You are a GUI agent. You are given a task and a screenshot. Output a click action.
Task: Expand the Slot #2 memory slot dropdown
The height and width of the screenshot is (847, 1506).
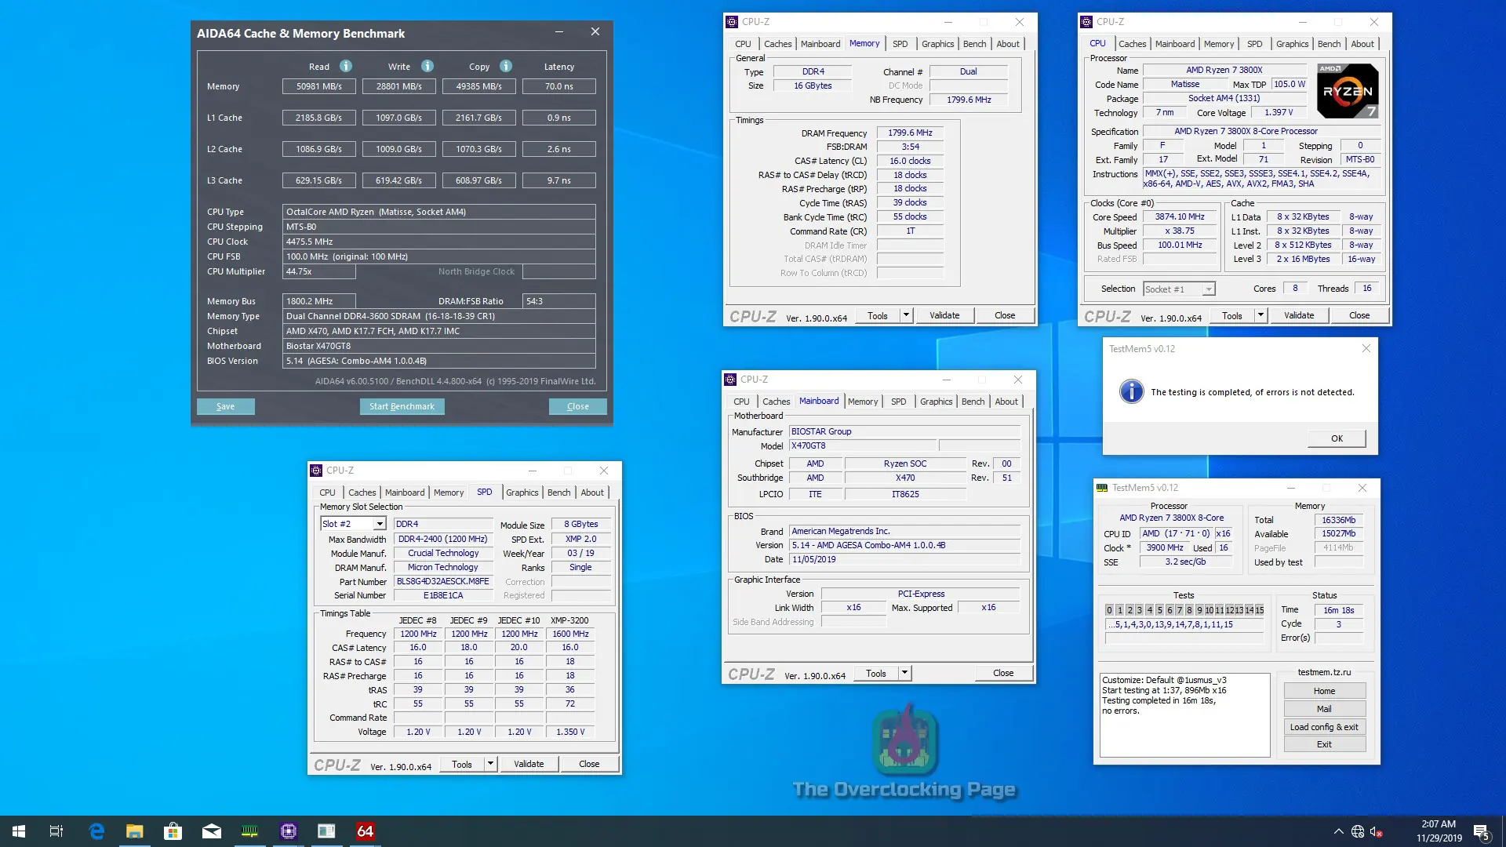tap(380, 524)
